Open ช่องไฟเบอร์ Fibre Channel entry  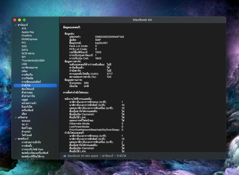coord(28,89)
